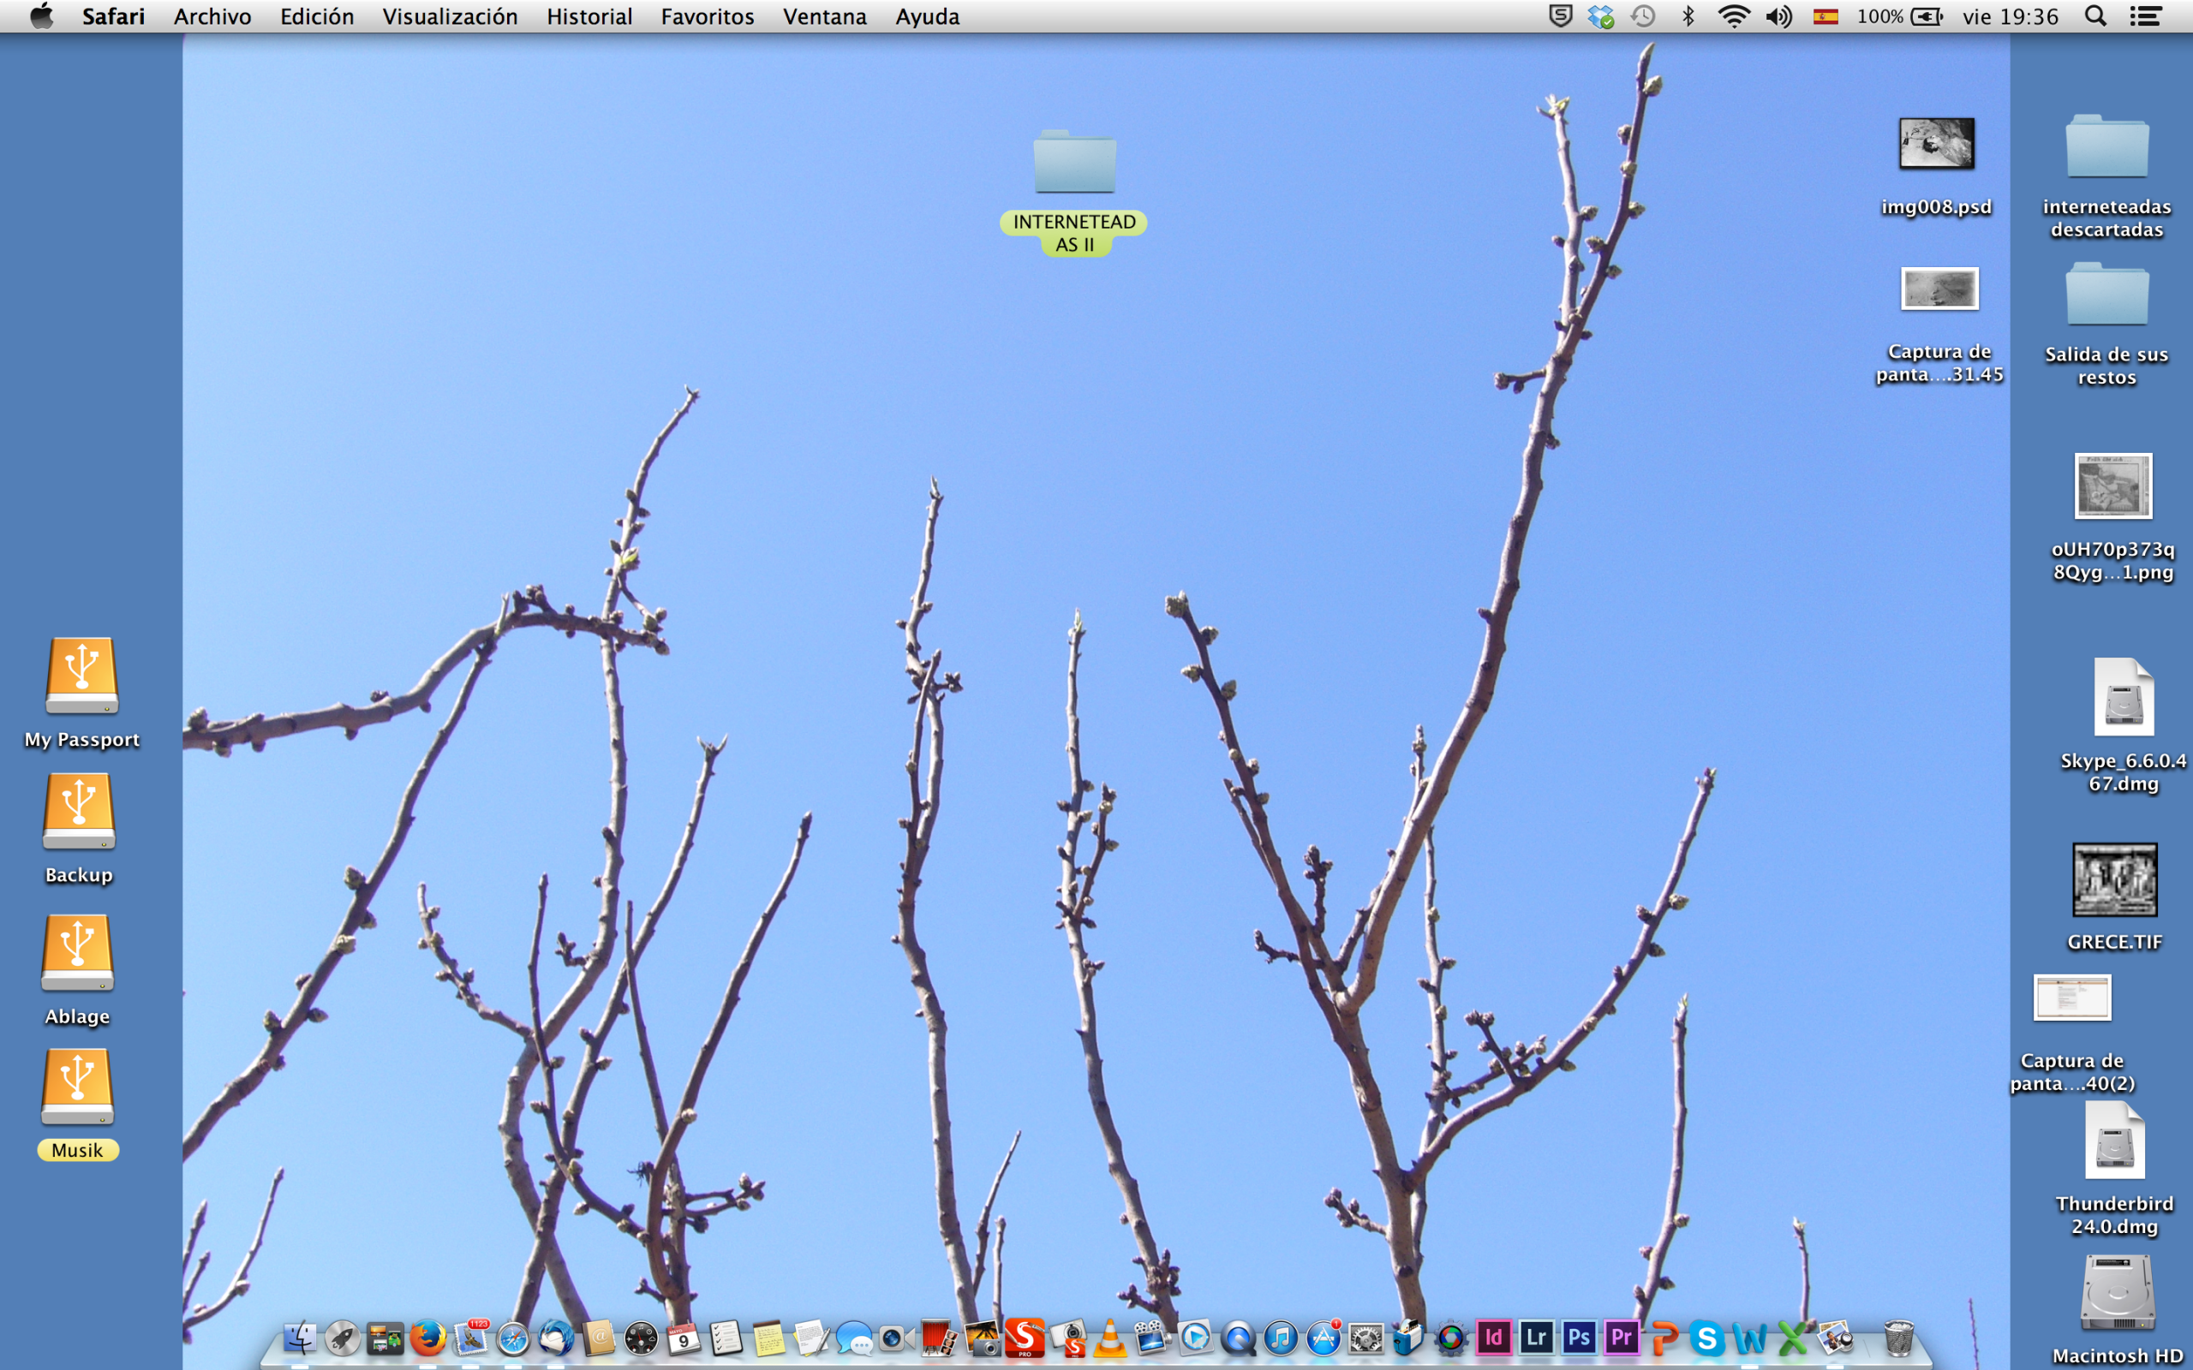Open Thunderbird mail from the Dock
The width and height of the screenshot is (2193, 1370).
click(x=555, y=1337)
